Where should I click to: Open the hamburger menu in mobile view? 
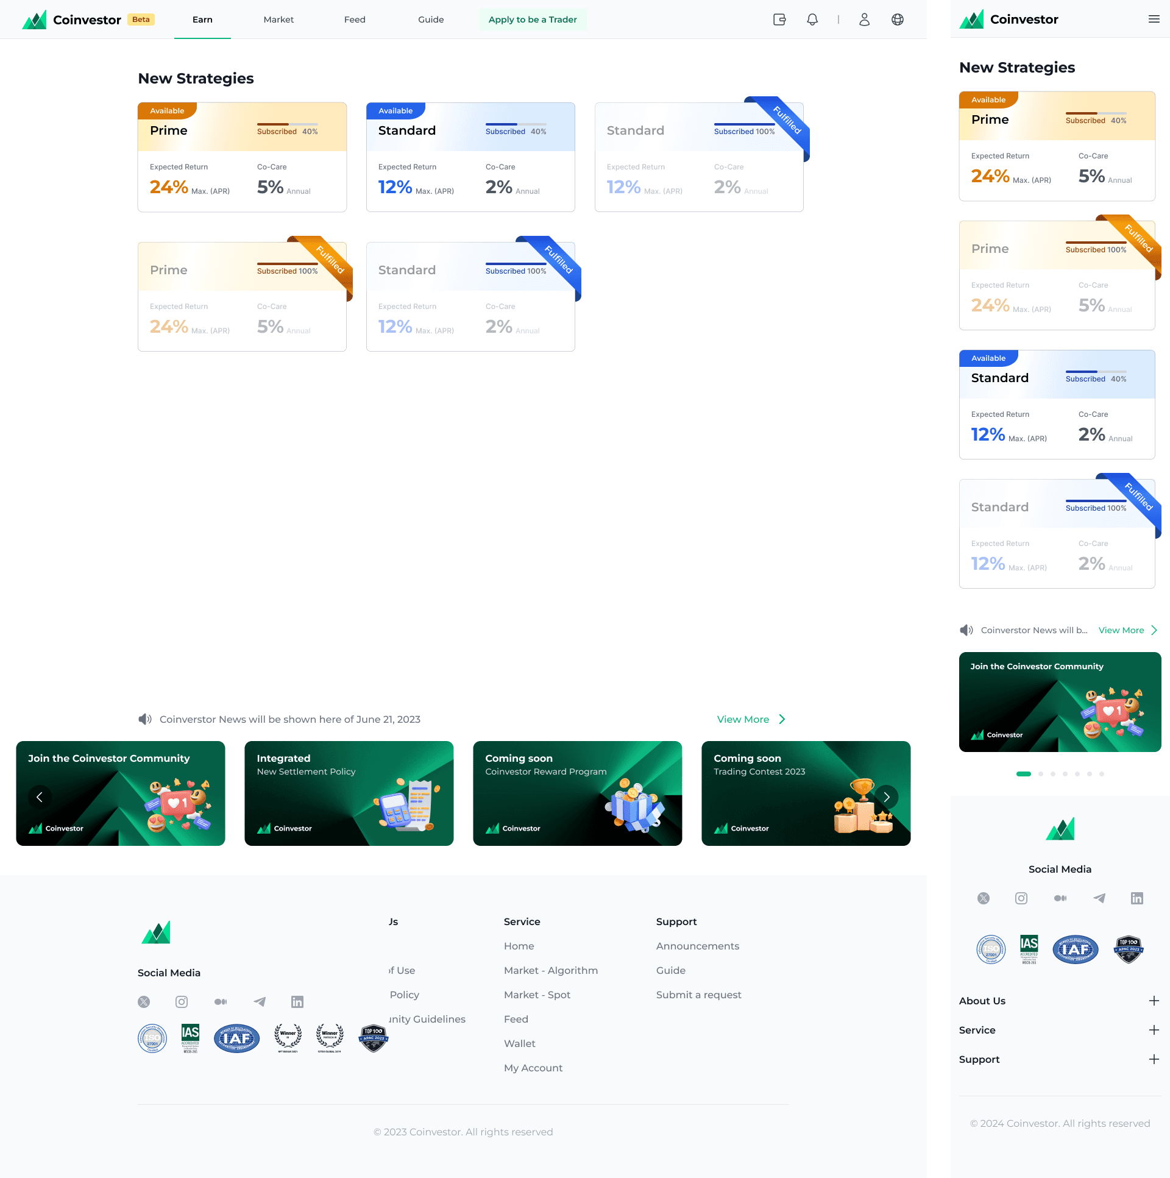[1154, 19]
